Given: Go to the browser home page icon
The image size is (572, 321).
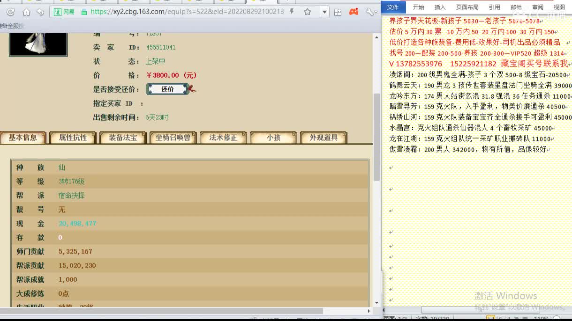Looking at the screenshot, I should click(x=26, y=12).
